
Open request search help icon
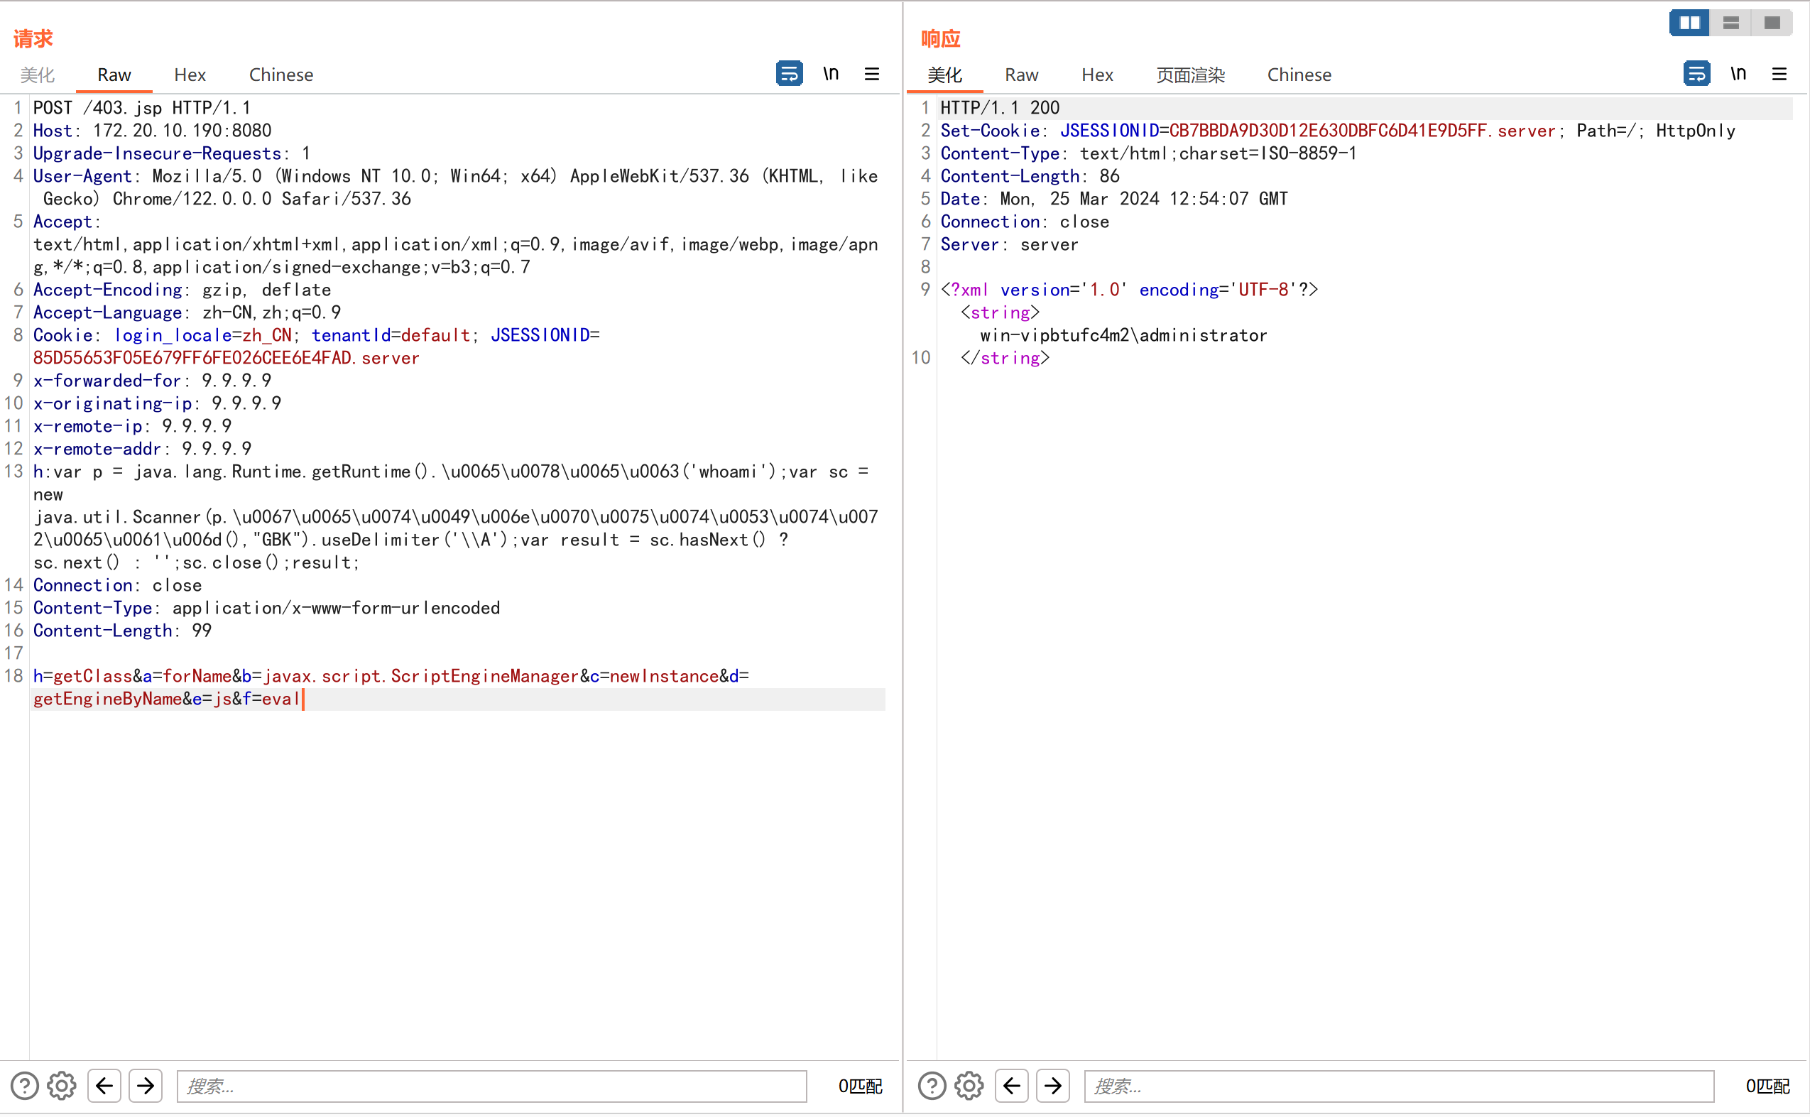pos(24,1085)
